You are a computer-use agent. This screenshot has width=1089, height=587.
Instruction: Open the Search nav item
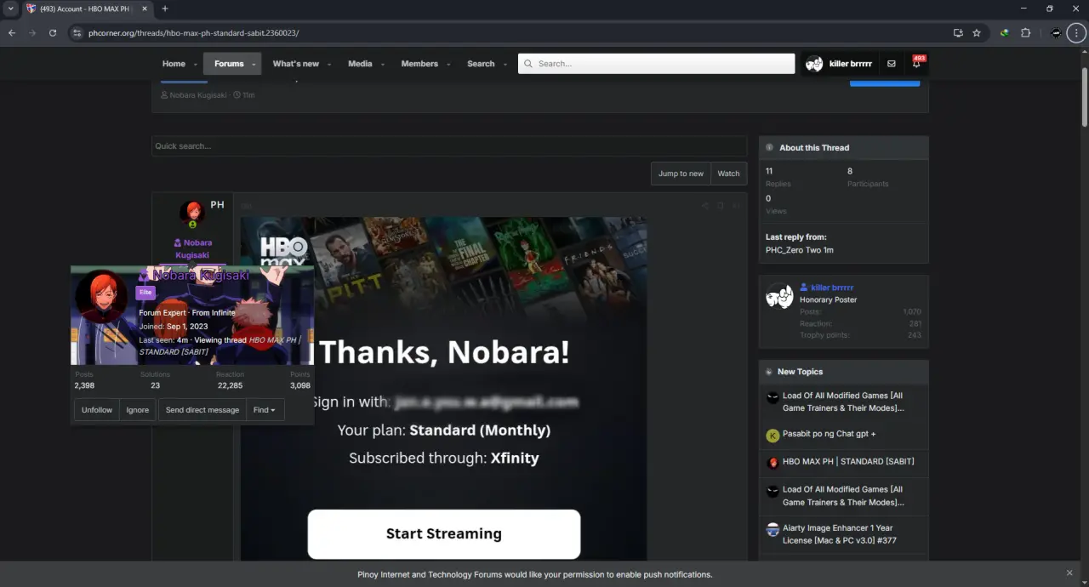(x=481, y=64)
